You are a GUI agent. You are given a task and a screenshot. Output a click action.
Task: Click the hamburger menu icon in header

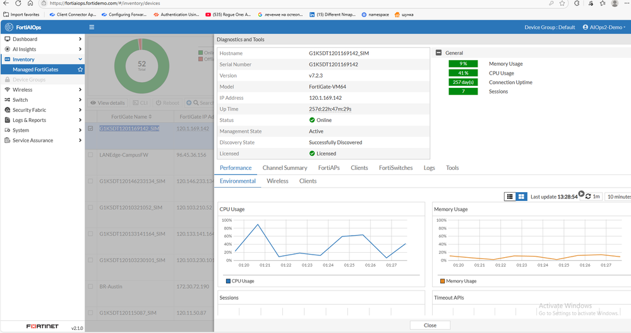92,27
